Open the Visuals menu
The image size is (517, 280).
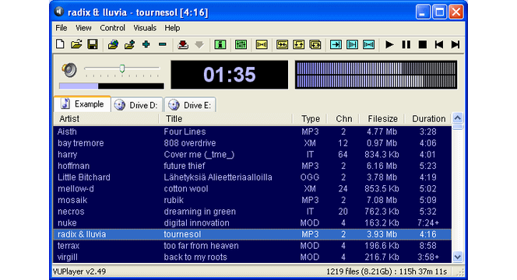pos(145,28)
